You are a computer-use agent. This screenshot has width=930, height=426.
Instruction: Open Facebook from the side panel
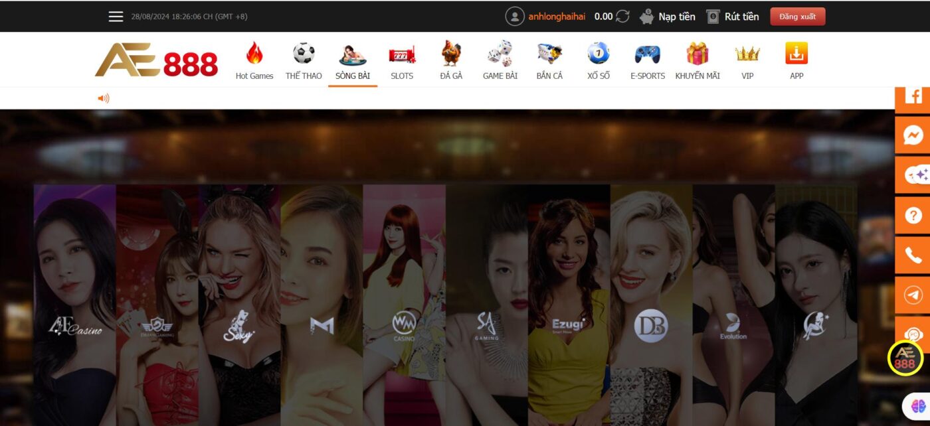pyautogui.click(x=913, y=97)
